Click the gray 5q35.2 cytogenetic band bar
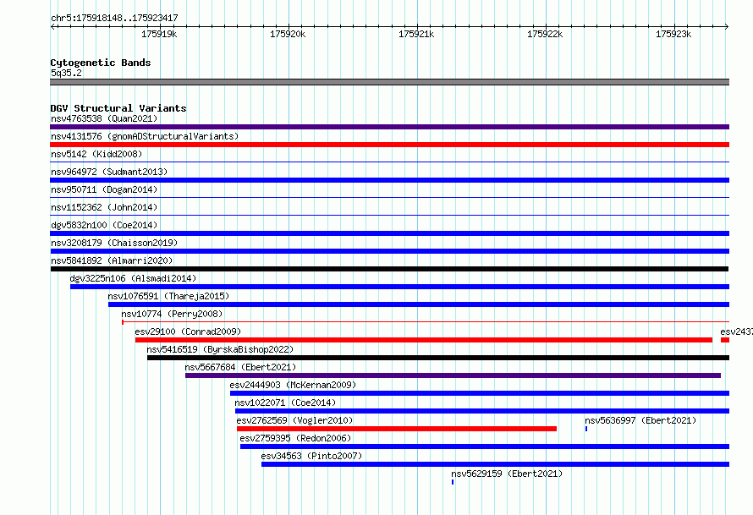This screenshot has height=515, width=753. (389, 82)
